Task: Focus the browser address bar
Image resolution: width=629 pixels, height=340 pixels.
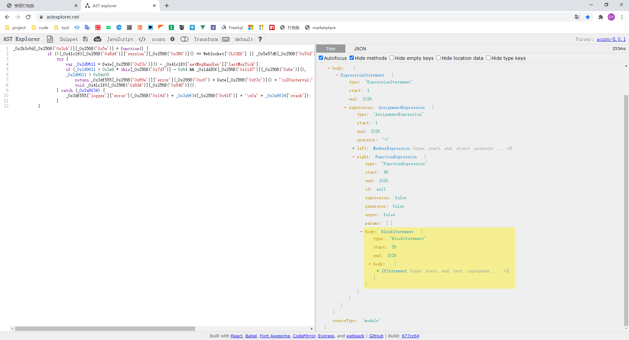Action: [x=305, y=17]
